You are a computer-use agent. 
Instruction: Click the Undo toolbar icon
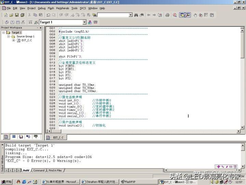click(x=48, y=15)
